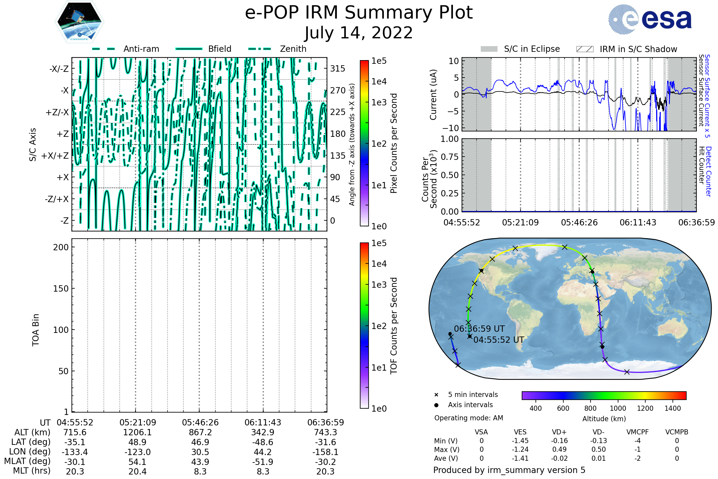Click the e-POP IRM Summary Plot title
The image size is (718, 479).
coord(359,13)
